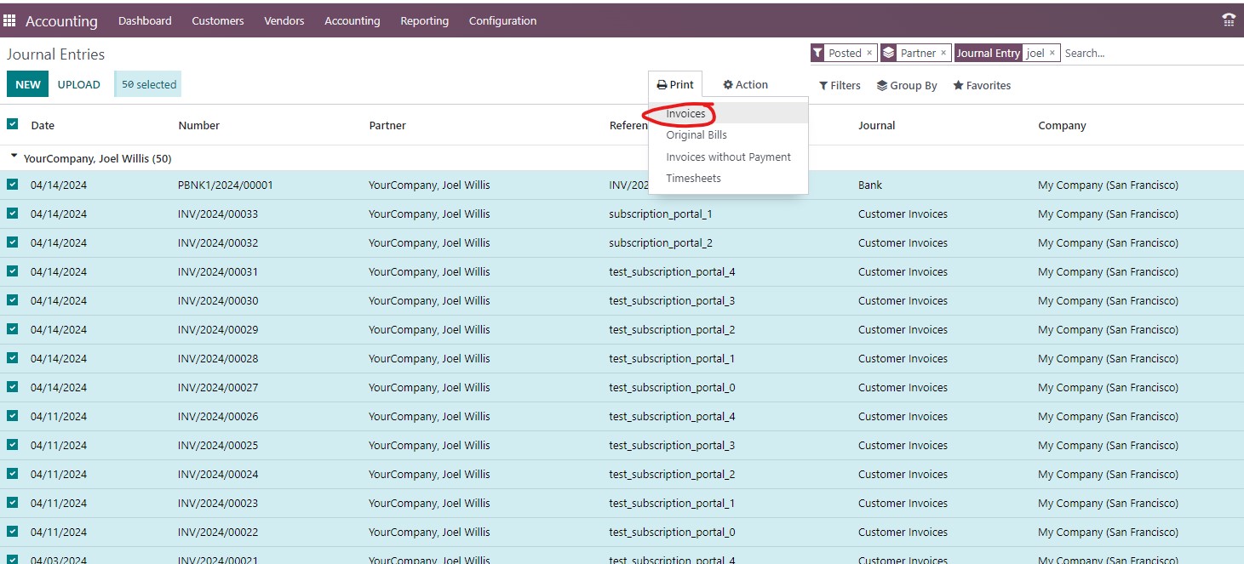Viewport: 1244px width, 564px height.
Task: Choose Invoices without Payment option
Action: 728,157
